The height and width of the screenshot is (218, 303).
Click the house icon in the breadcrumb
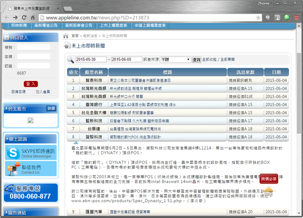pyautogui.click(x=66, y=36)
